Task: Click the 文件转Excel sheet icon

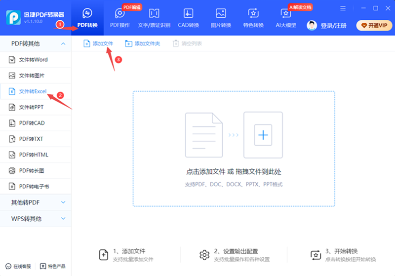Action: 12,91
